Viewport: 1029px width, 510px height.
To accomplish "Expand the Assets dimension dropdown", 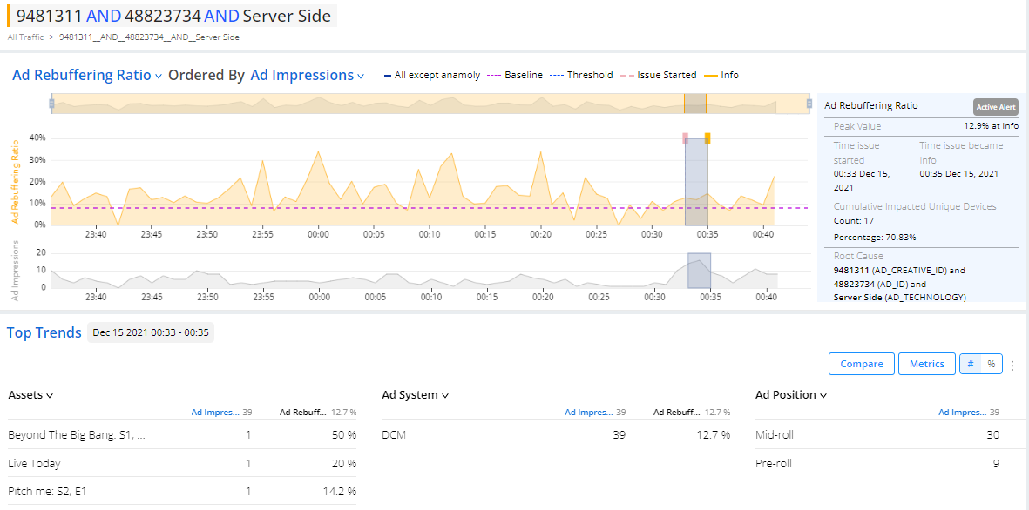I will [x=30, y=395].
